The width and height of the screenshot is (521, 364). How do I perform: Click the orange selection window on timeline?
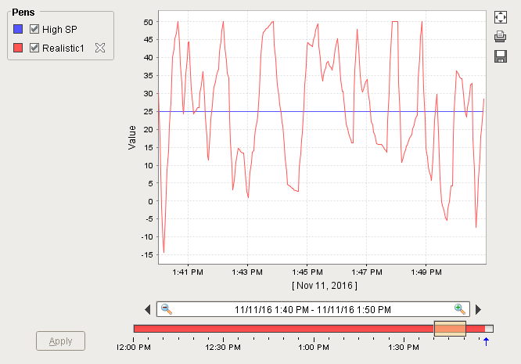point(450,329)
